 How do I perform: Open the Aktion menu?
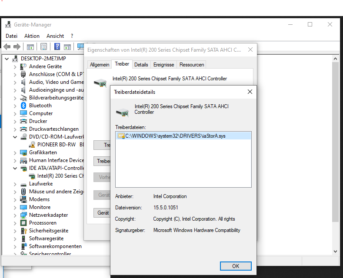point(32,36)
